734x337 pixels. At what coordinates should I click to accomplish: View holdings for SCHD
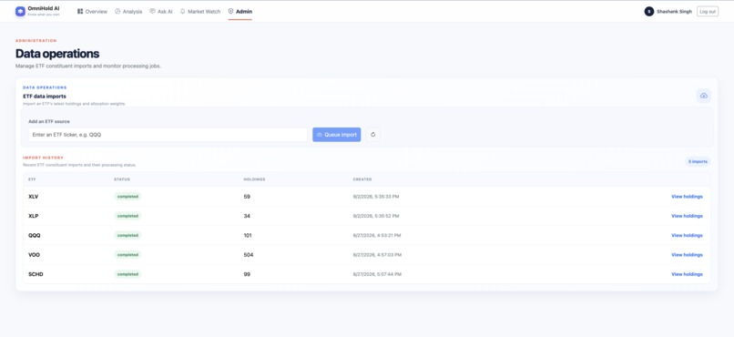tap(687, 274)
